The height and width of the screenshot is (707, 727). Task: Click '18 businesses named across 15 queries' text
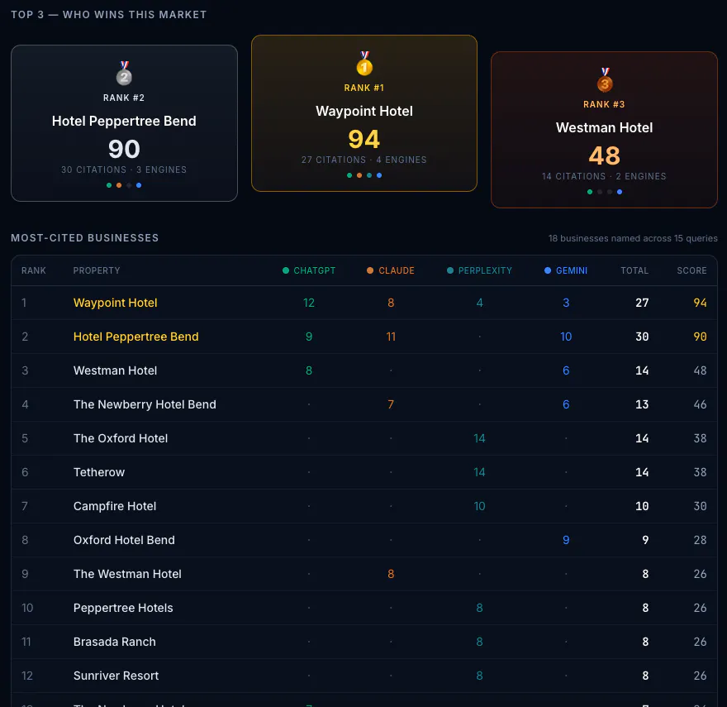[633, 238]
